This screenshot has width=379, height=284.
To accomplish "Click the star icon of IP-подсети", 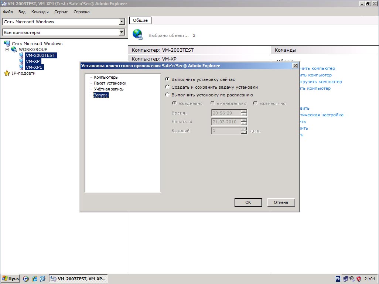I will (7, 73).
